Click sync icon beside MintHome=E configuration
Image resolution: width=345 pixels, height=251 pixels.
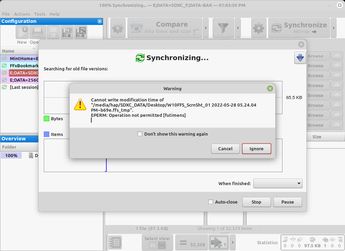coord(4,58)
